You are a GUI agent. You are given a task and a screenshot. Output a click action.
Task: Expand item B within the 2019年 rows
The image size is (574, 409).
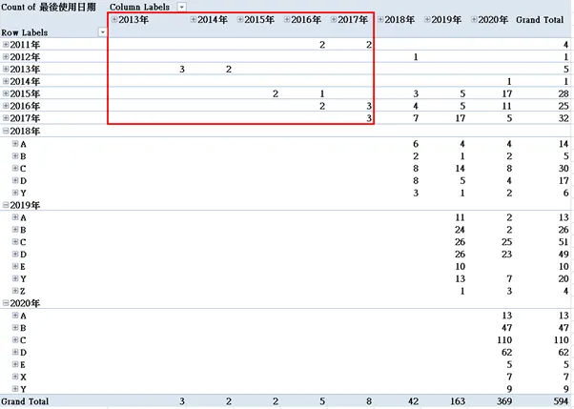click(15, 230)
